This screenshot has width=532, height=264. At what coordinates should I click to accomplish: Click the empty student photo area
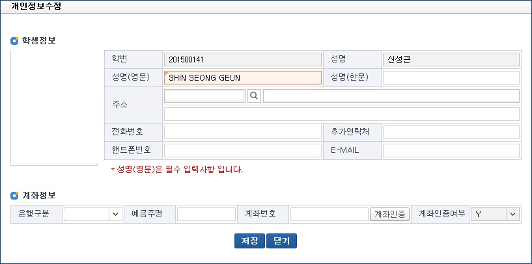[54, 108]
